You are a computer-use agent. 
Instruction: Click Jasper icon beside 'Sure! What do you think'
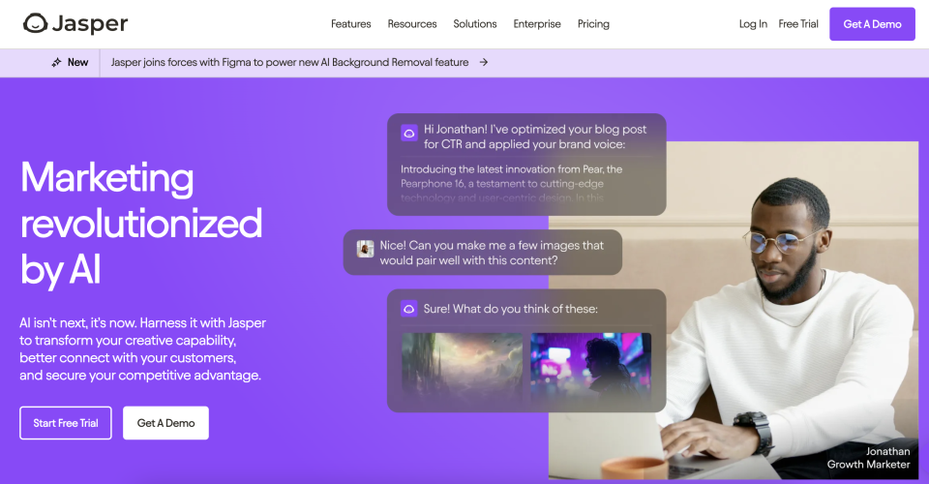coord(408,309)
